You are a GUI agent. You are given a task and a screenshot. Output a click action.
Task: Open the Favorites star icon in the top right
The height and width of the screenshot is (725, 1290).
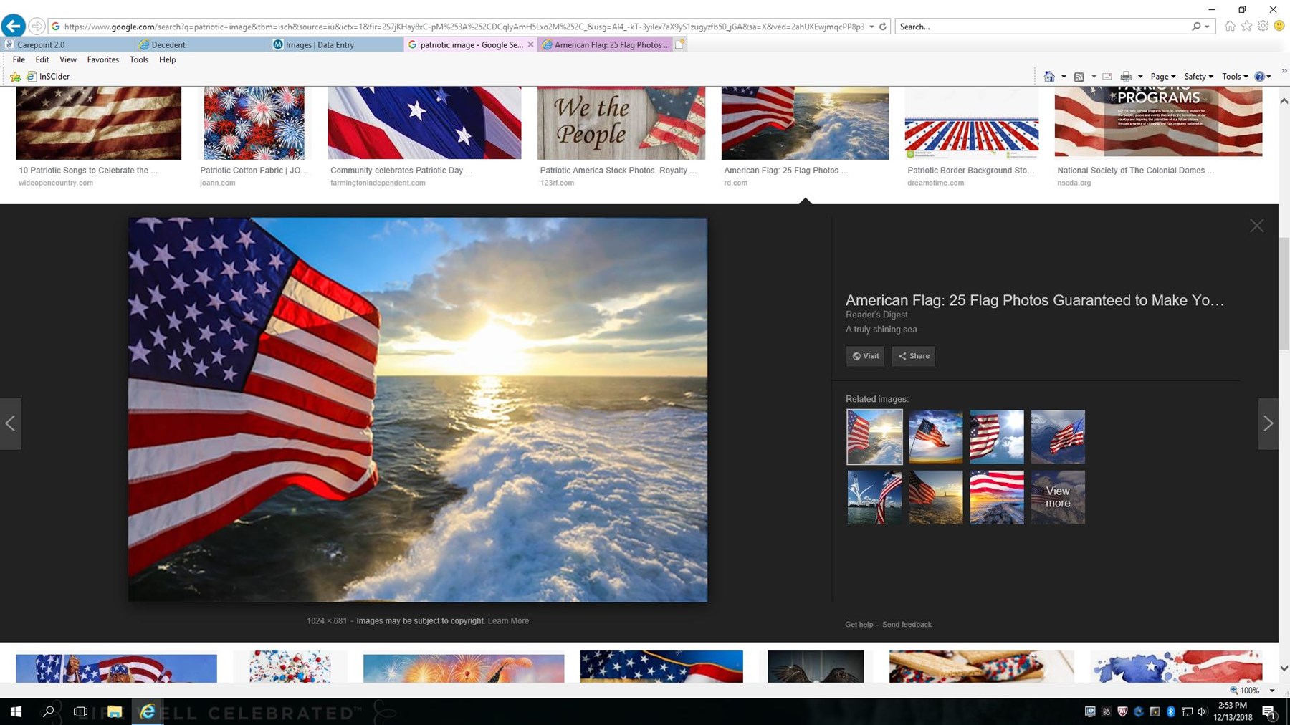(1246, 27)
